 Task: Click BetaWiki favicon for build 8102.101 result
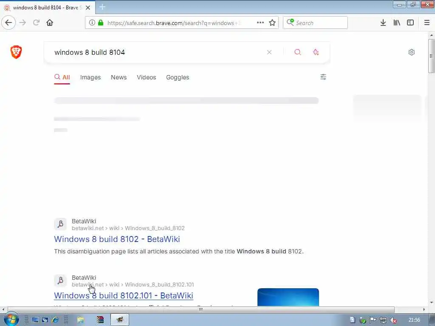[60, 281]
